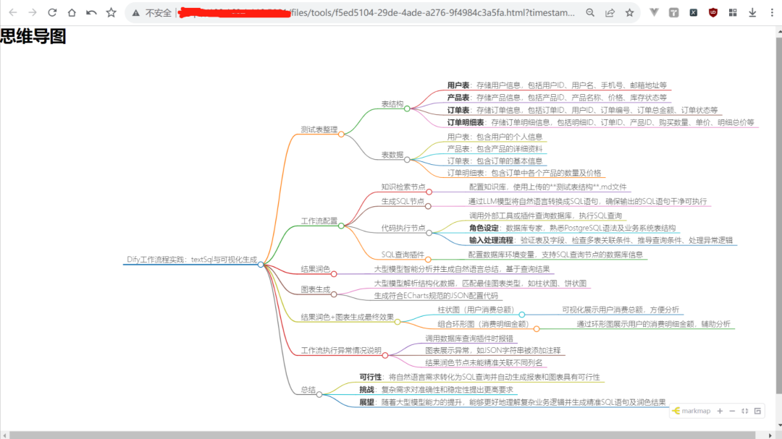Image resolution: width=782 pixels, height=439 pixels.
Task: Open the home page icon
Action: pos(72,12)
